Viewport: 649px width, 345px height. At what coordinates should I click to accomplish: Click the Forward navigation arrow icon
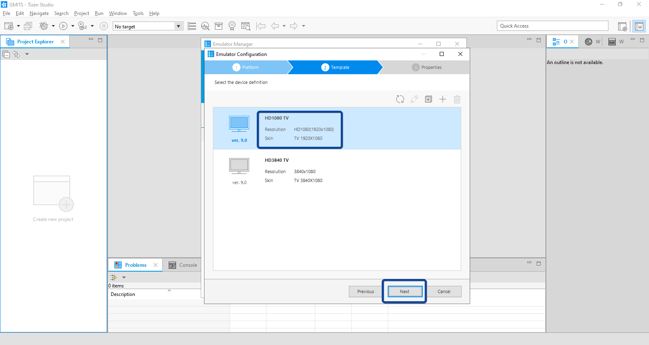pyautogui.click(x=294, y=26)
